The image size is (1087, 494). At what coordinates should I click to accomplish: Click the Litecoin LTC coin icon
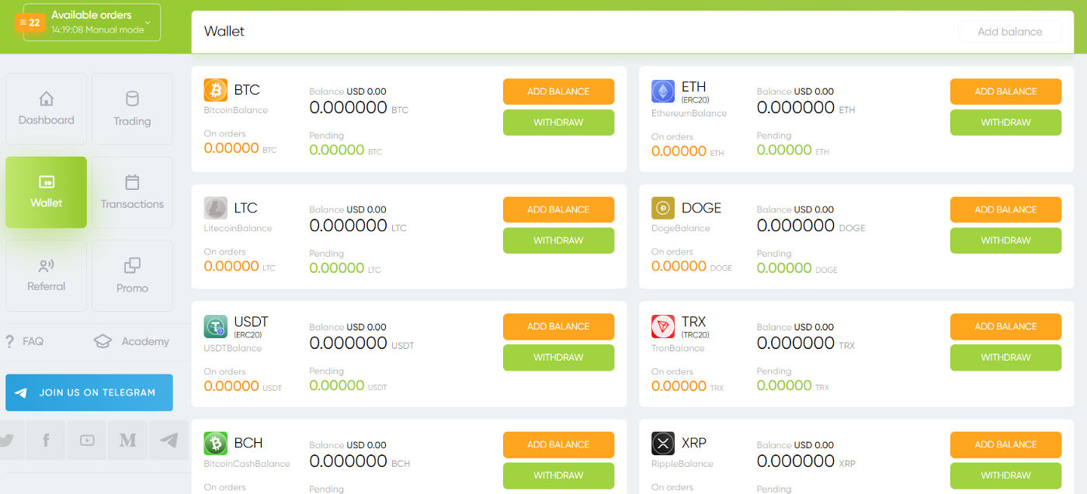pos(216,208)
